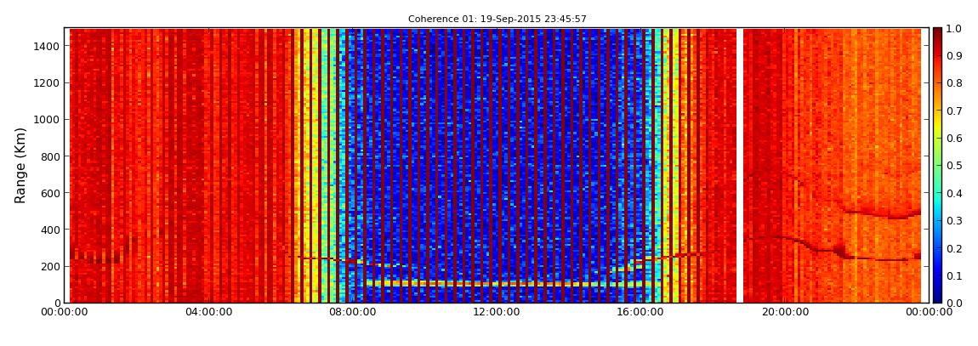Click the 04:00:00 time tick label

click(209, 312)
